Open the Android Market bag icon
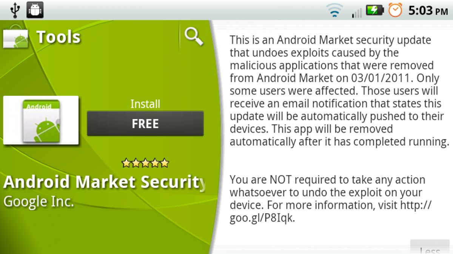This screenshot has width=453, height=254. pos(16,37)
